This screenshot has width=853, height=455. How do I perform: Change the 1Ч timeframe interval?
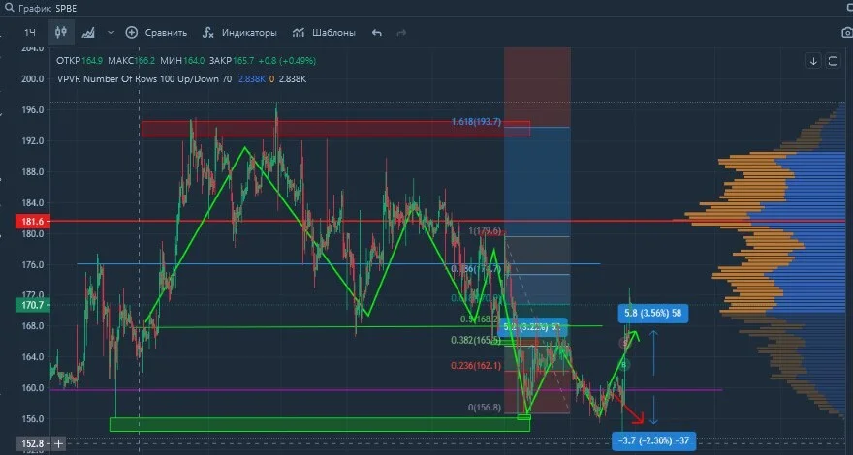coord(29,33)
